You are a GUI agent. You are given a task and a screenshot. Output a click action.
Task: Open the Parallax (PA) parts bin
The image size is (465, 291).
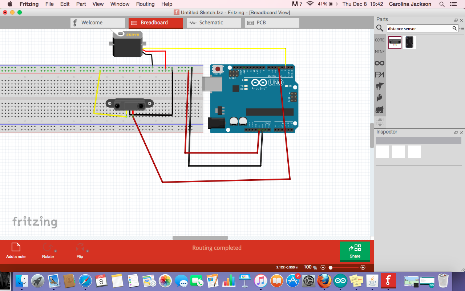(380, 75)
